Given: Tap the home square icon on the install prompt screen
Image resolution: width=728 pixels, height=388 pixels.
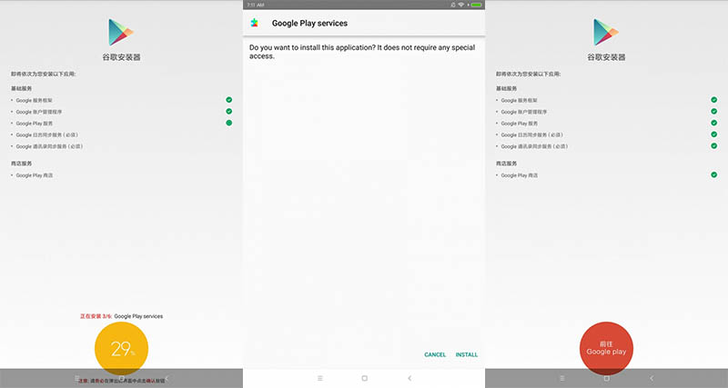Looking at the screenshot, I should pyautogui.click(x=365, y=378).
